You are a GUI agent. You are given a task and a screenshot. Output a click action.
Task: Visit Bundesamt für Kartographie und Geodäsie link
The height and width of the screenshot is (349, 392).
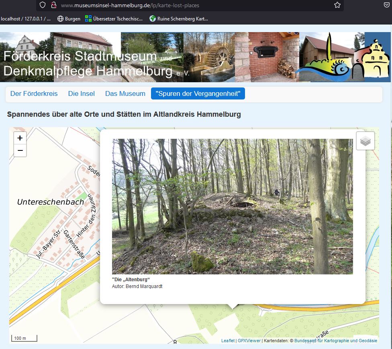(335, 341)
